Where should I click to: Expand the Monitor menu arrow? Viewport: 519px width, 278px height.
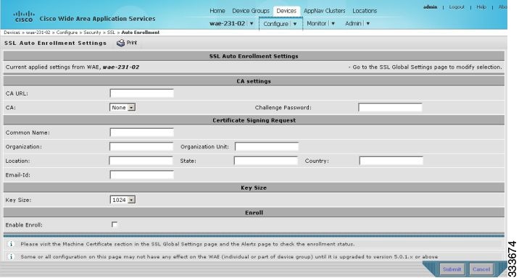(x=333, y=23)
